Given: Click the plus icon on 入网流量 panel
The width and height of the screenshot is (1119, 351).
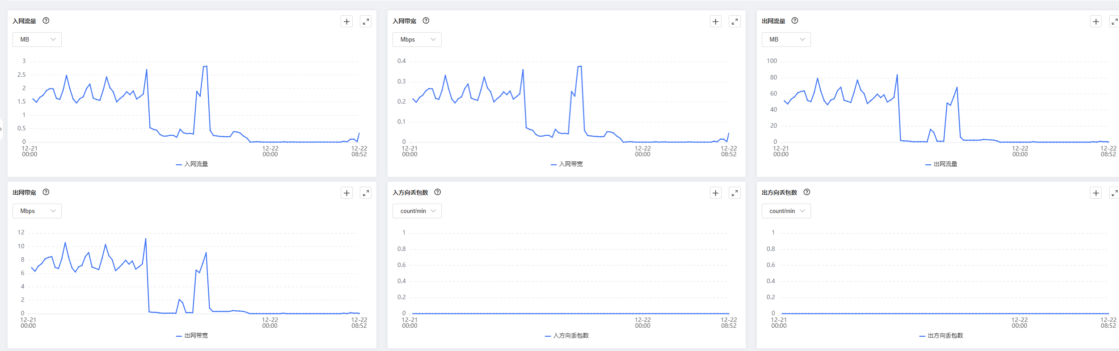Looking at the screenshot, I should click(346, 21).
